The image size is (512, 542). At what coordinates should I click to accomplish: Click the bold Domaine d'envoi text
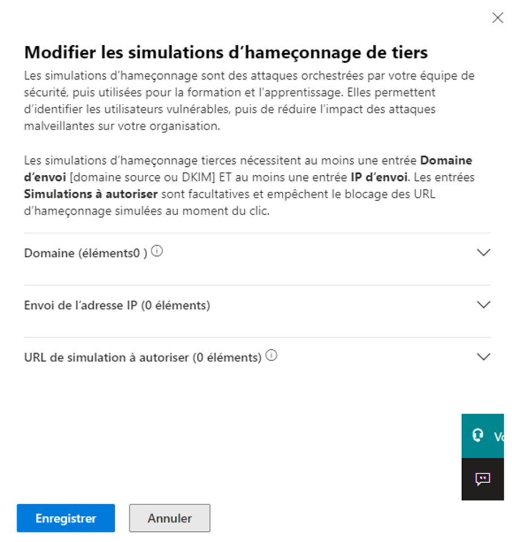coord(446,161)
